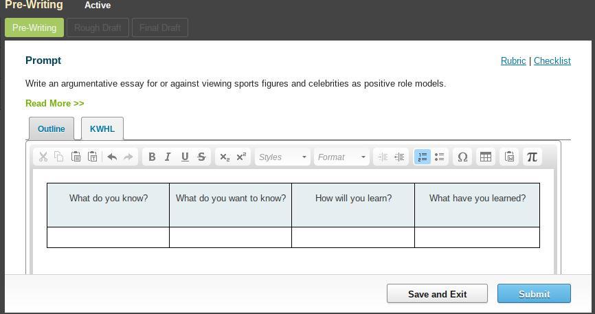Image resolution: width=595 pixels, height=314 pixels.
Task: Click Paste from Word icon
Action: [x=509, y=157]
